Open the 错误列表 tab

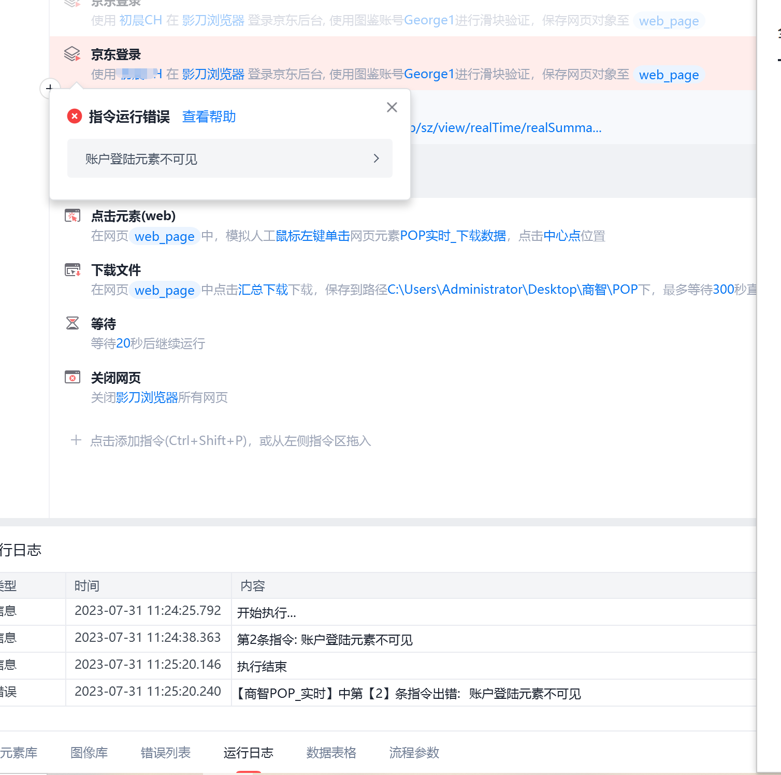[x=166, y=753]
